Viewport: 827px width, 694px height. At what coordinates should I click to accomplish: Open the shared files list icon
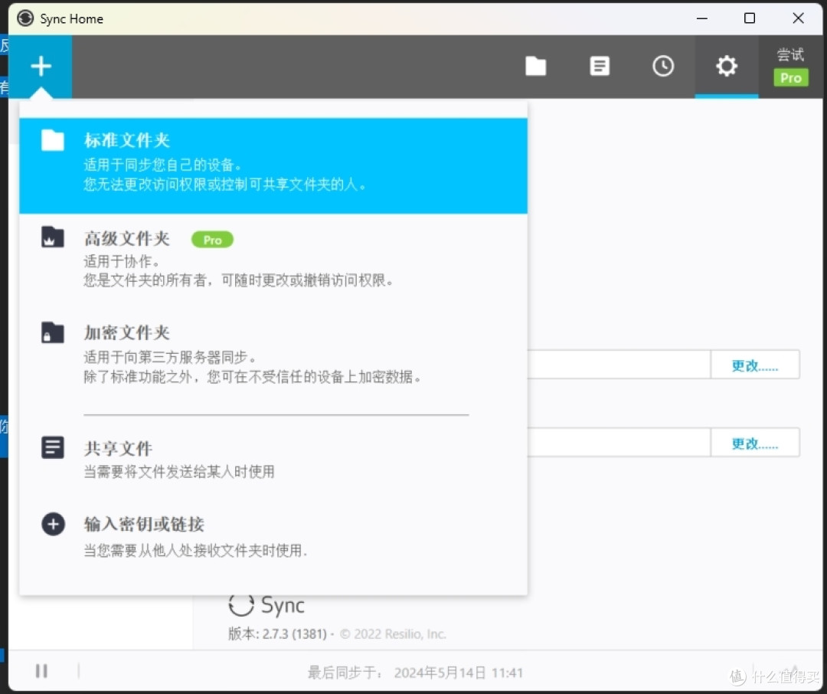click(x=599, y=67)
